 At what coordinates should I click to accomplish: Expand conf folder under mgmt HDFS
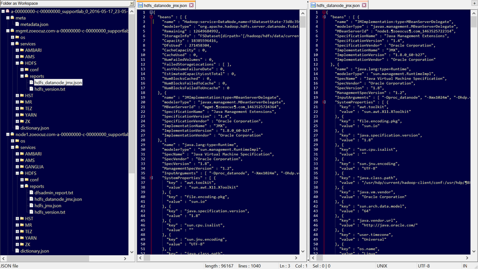[22, 69]
